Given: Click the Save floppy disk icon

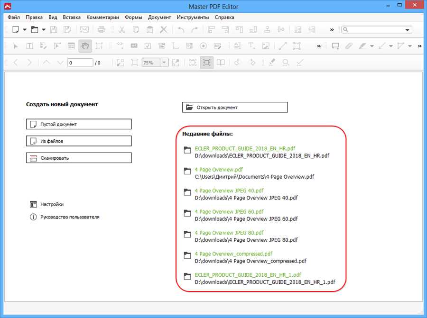Looking at the screenshot, I should tap(54, 29).
